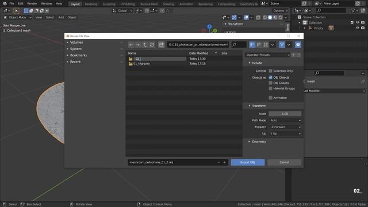Viewport: 368px width, 207px height.
Task: Click Cancel button in file dialog
Action: pyautogui.click(x=284, y=162)
